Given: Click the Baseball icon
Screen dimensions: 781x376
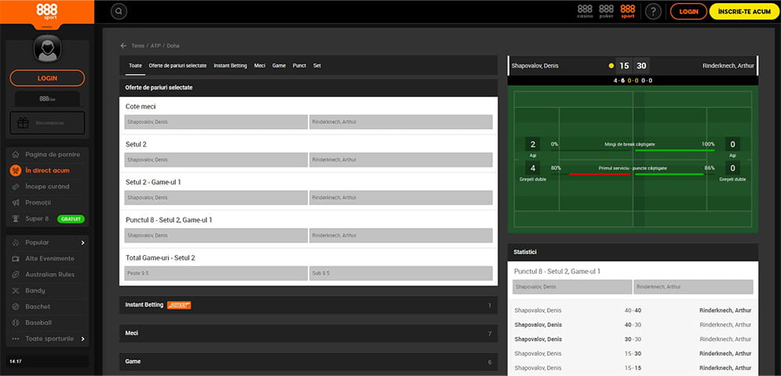Looking at the screenshot, I should pyautogui.click(x=16, y=323).
